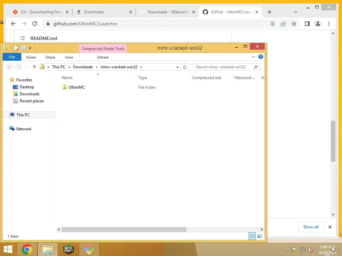Image resolution: width=342 pixels, height=256 pixels.
Task: Switch to details view layout icon
Action: [252, 236]
